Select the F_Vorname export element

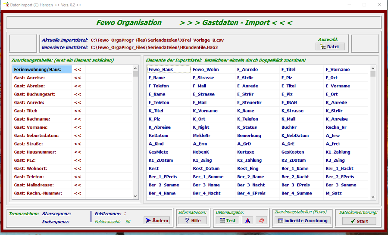[x=338, y=69]
